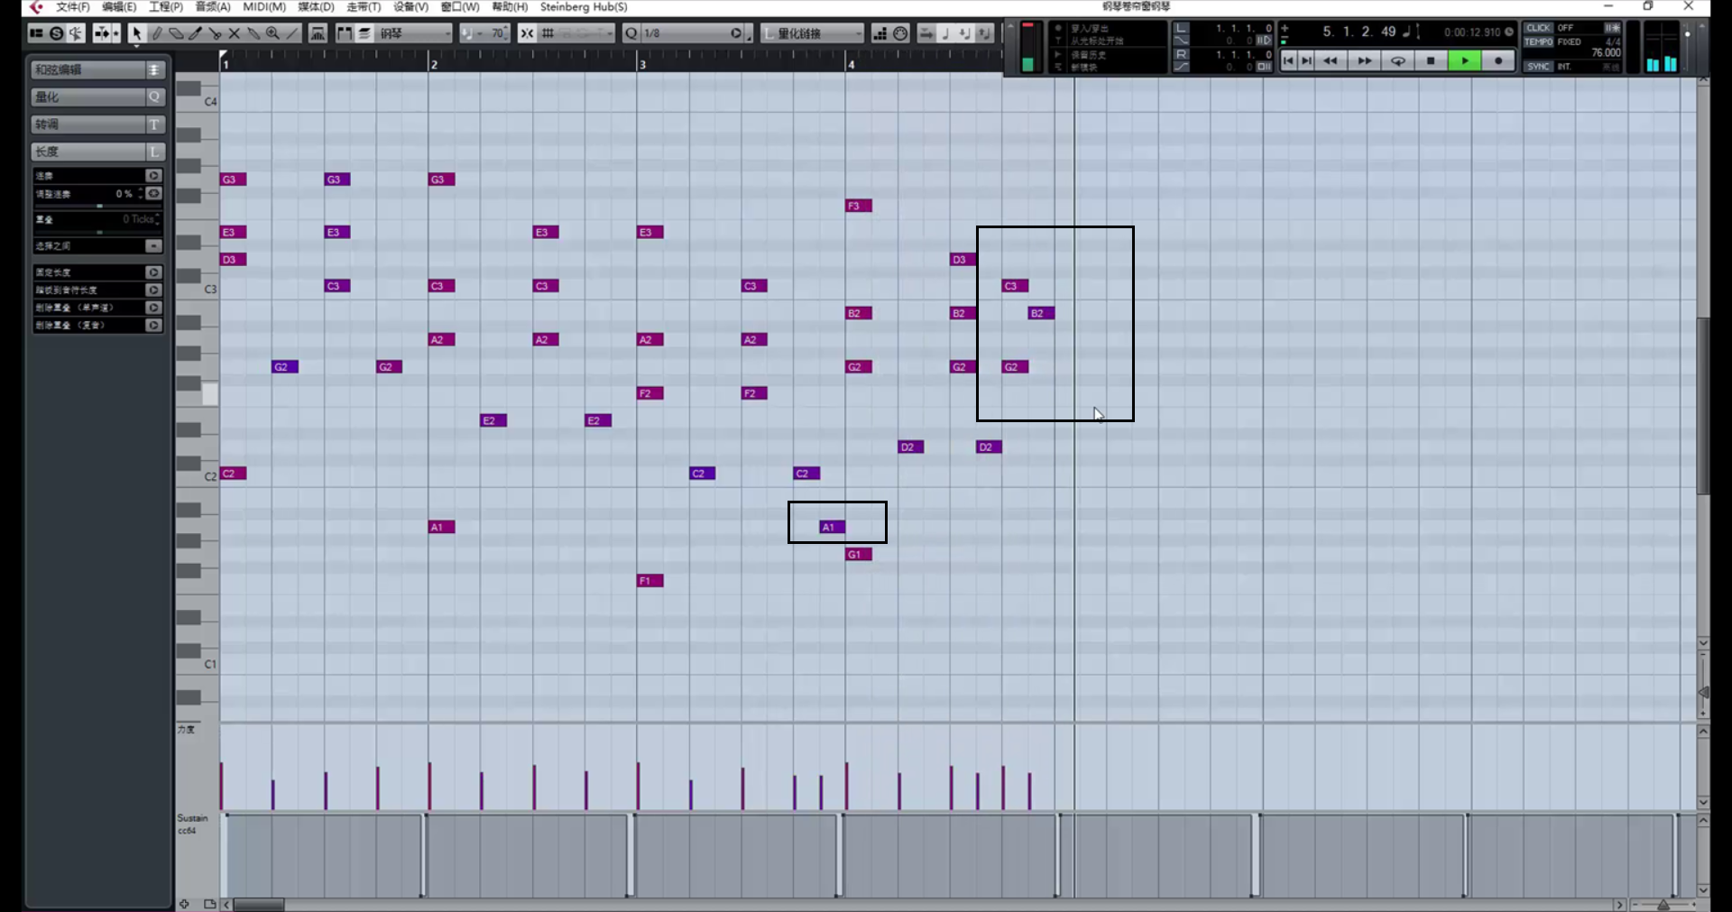Open the 钢琴 part selection dropdown

tap(413, 33)
